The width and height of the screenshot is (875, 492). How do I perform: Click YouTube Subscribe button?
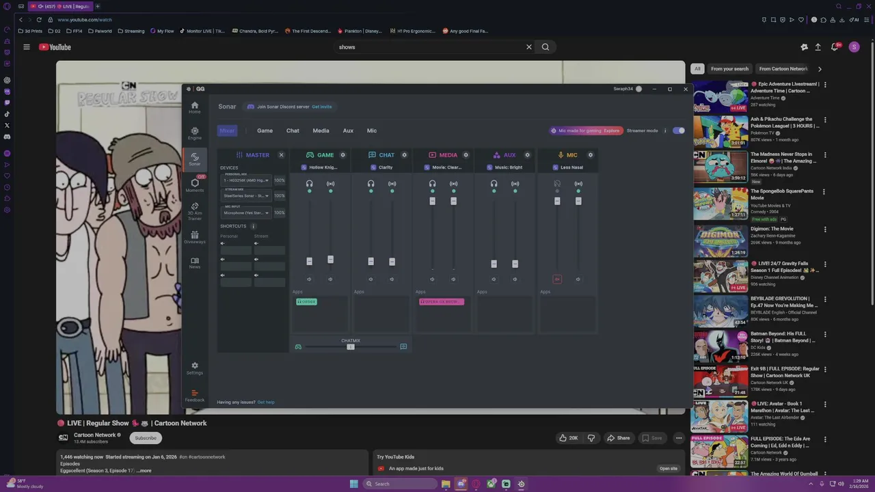146,438
